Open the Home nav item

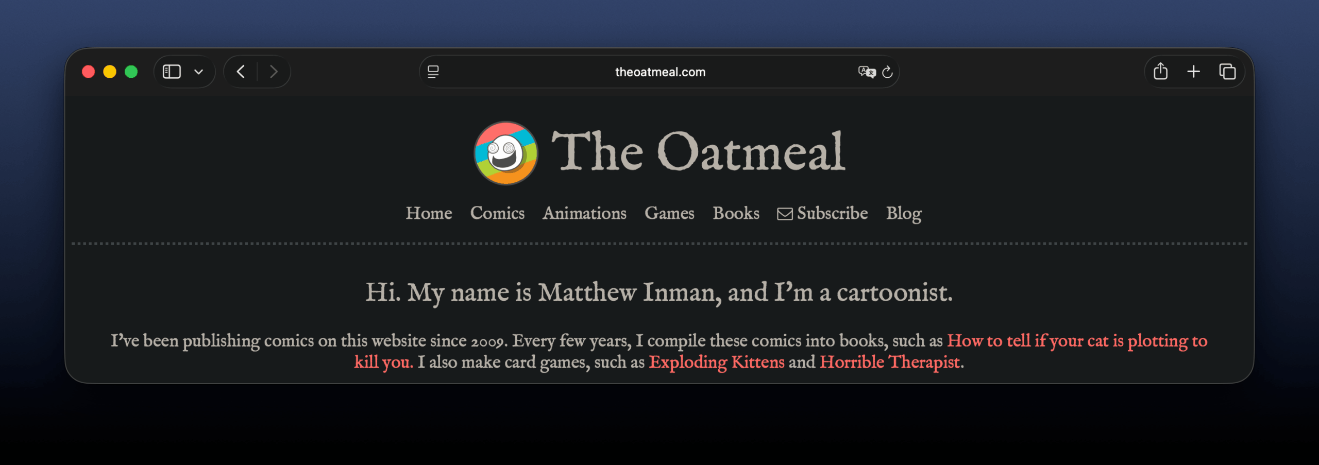click(x=429, y=213)
